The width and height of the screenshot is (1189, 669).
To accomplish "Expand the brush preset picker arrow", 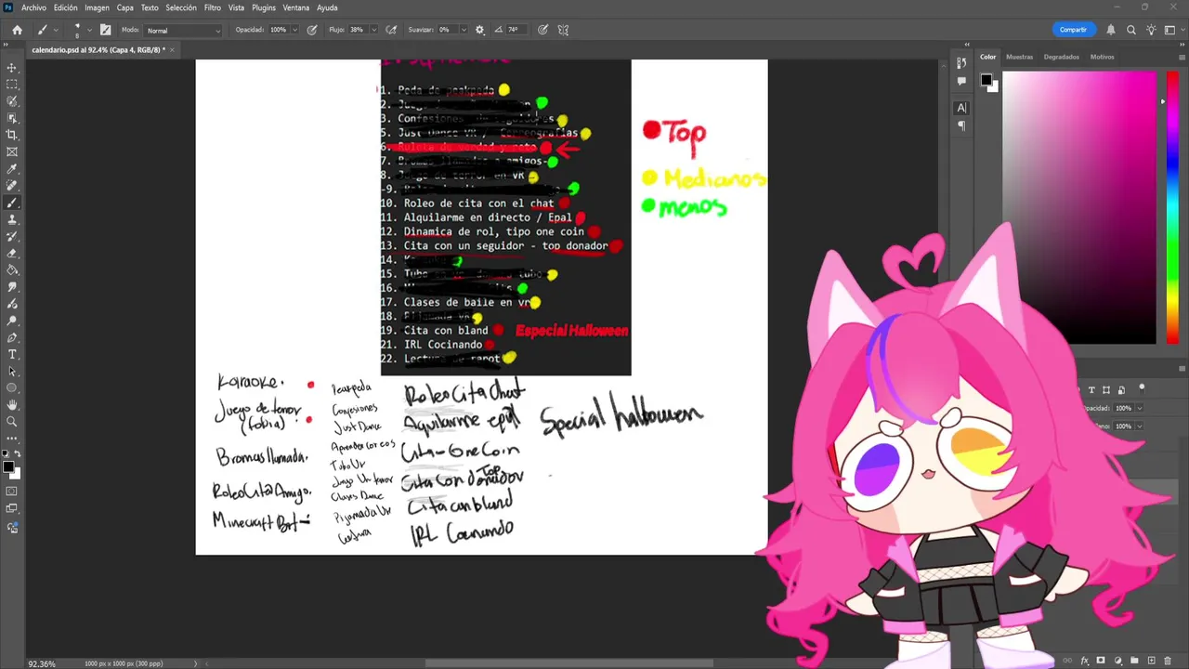I will tap(89, 30).
